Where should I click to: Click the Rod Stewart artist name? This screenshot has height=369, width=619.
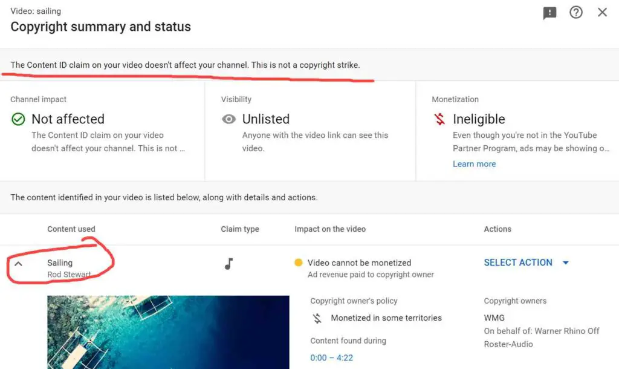[x=69, y=275]
